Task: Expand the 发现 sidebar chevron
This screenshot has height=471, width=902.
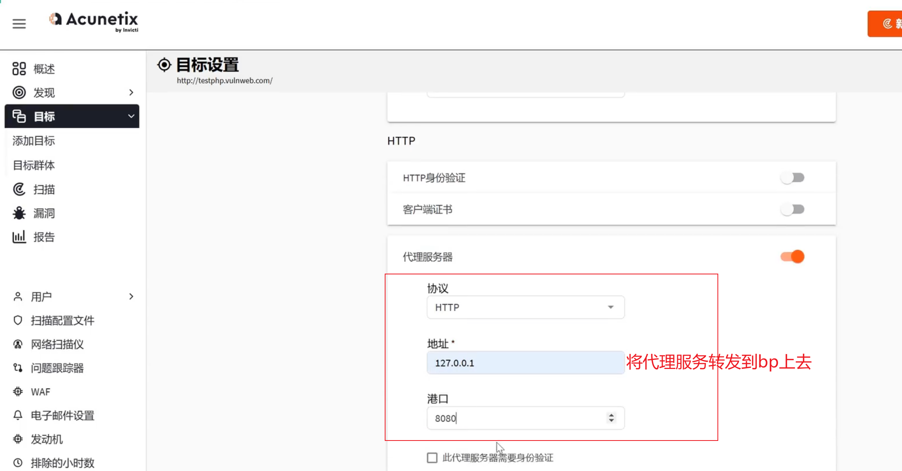Action: tap(131, 93)
